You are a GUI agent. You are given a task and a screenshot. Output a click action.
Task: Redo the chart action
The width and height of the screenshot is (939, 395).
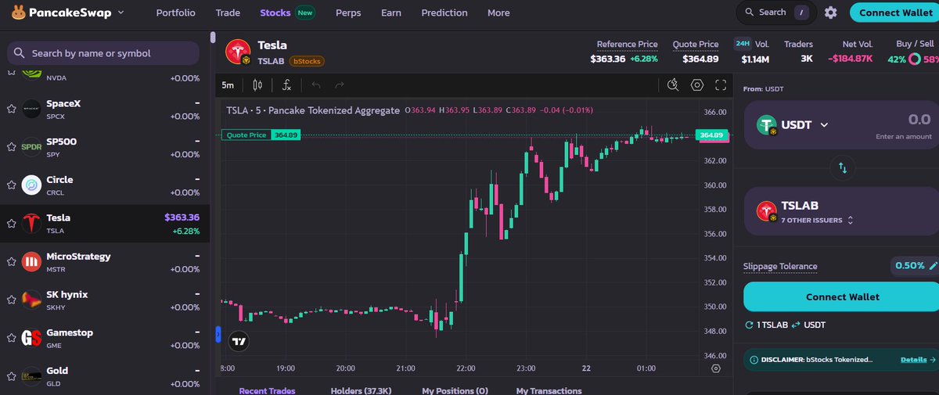340,85
